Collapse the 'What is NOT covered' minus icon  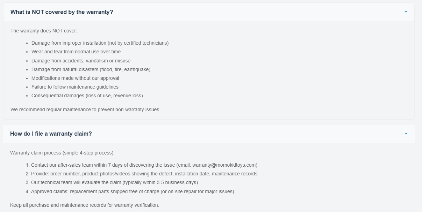pos(406,12)
